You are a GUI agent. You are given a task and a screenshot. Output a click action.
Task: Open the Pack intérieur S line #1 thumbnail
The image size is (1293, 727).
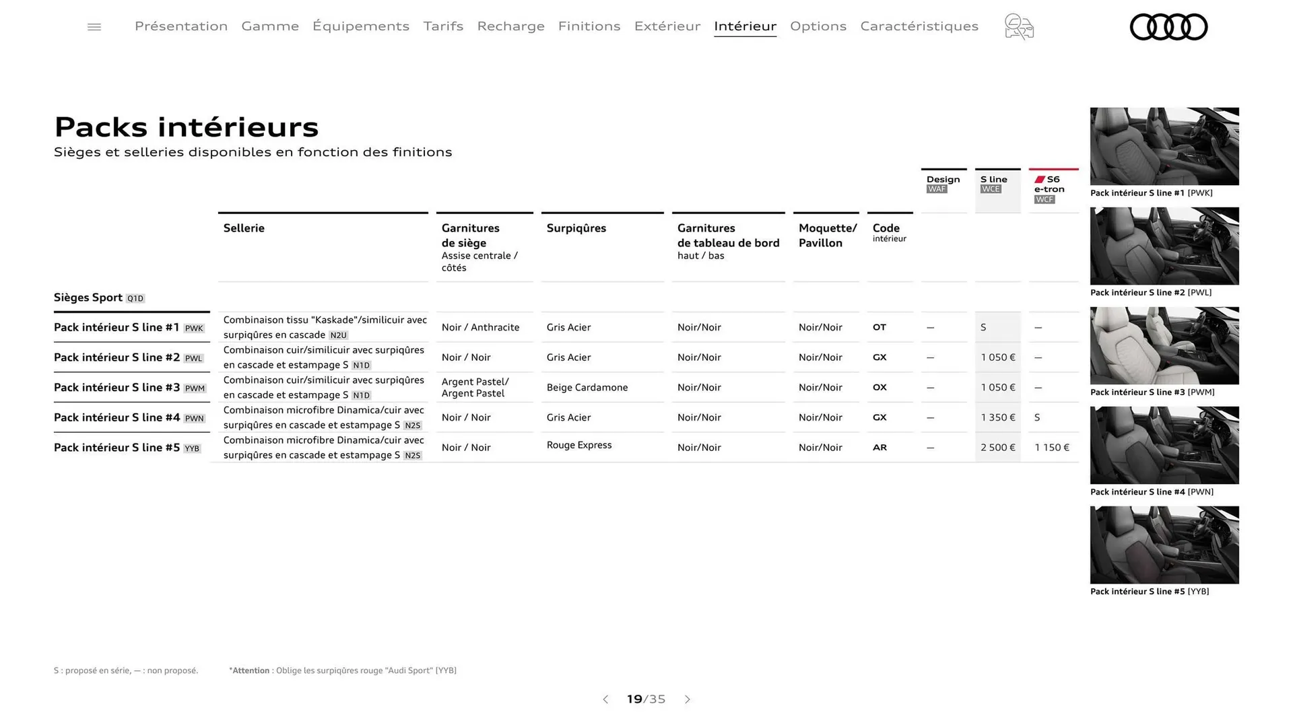coord(1164,146)
